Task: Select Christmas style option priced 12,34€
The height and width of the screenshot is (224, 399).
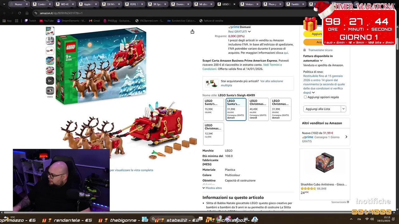Action: point(214,134)
